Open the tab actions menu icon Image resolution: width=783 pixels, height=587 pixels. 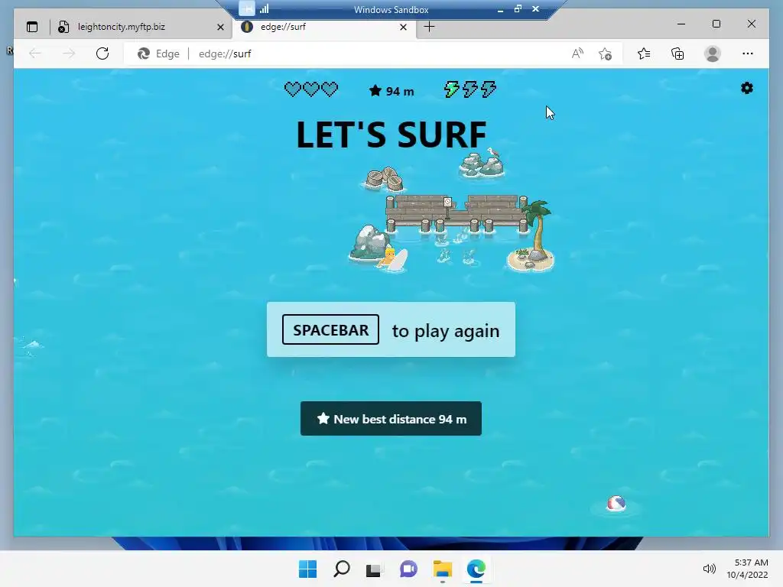click(x=32, y=27)
